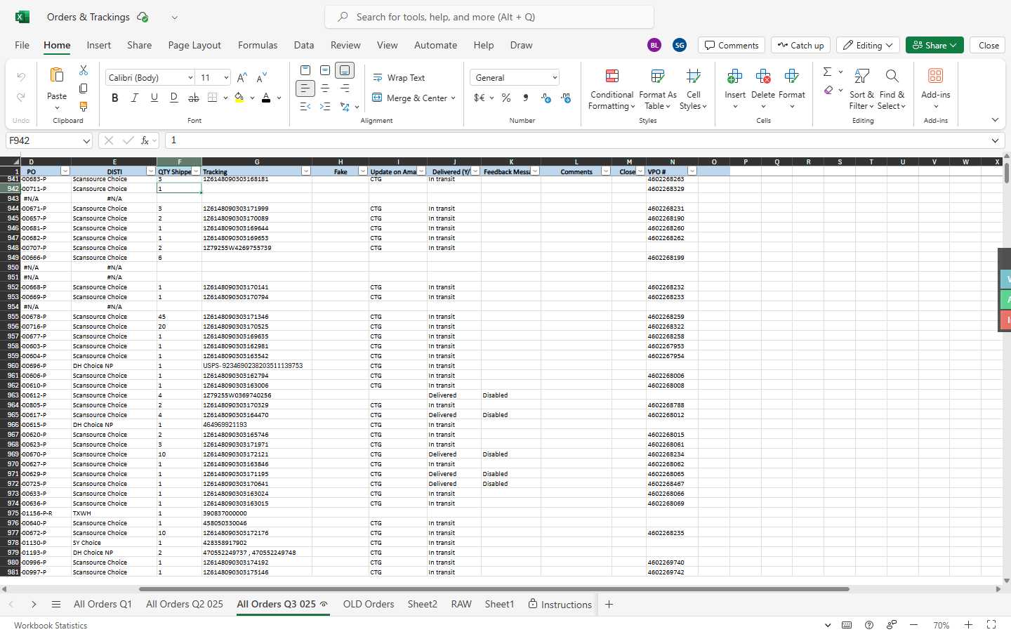Image resolution: width=1011 pixels, height=632 pixels.
Task: Click the Copy icon
Action: click(84, 88)
